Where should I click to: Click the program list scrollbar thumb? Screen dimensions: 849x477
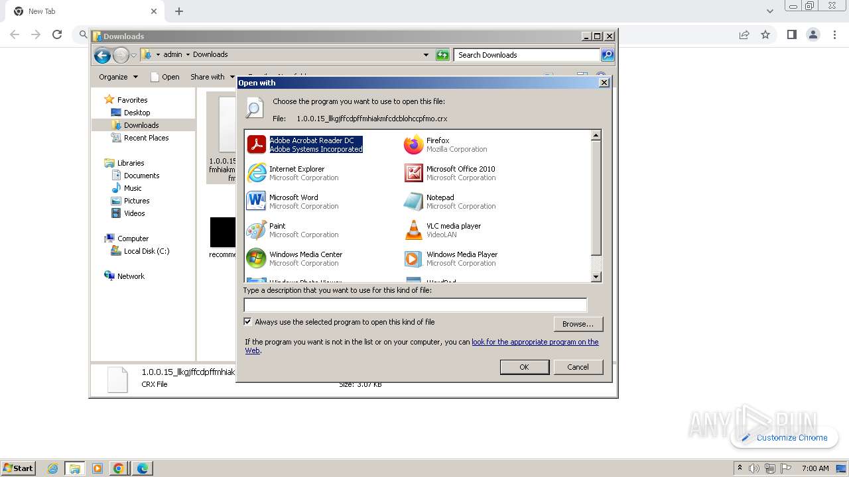click(x=596, y=197)
